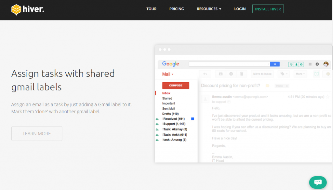
Task: Open the More dropdown in Gmail toolbar
Action: pos(300,74)
